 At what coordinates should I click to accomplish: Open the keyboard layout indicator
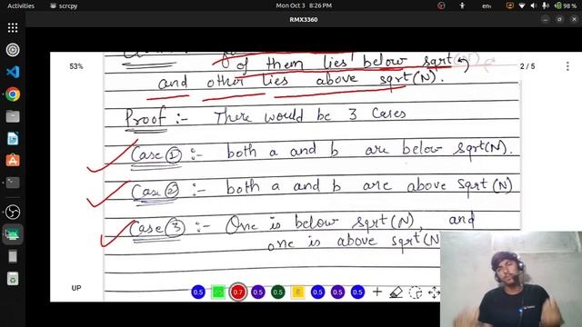tap(487, 6)
